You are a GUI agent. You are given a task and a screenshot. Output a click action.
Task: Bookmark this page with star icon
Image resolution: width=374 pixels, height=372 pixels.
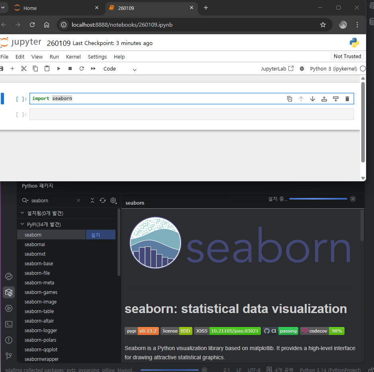(323, 25)
